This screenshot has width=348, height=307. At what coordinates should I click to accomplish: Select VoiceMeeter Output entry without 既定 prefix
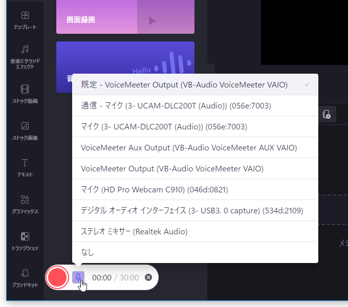tap(195, 168)
